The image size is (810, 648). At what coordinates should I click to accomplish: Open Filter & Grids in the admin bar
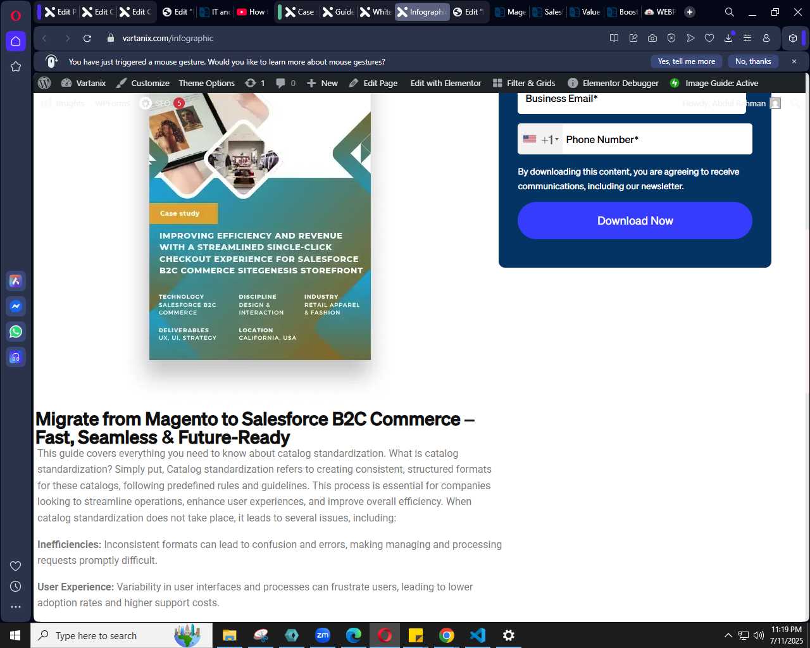coord(524,83)
